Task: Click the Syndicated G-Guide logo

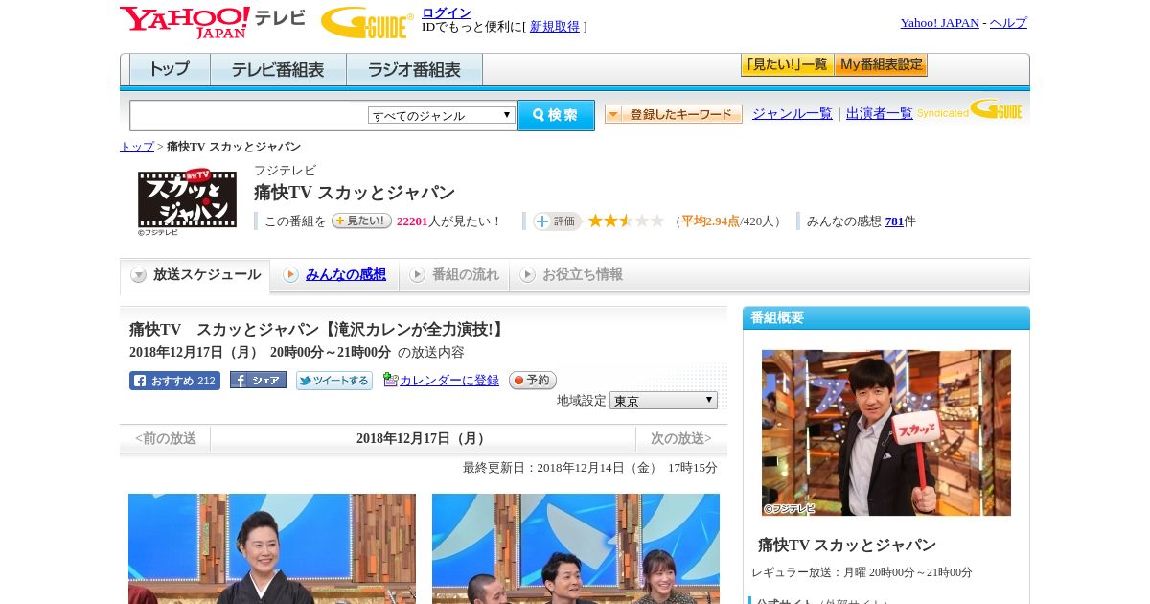Action: [970, 109]
